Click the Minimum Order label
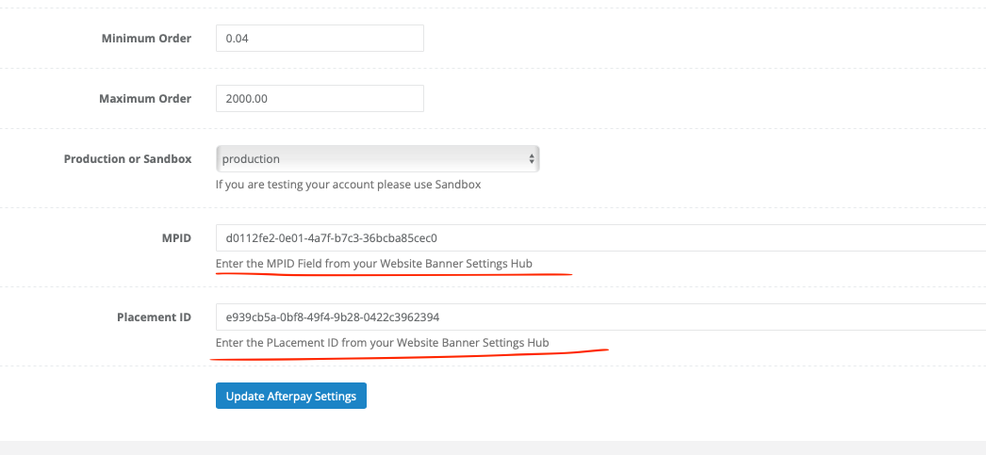 click(146, 39)
